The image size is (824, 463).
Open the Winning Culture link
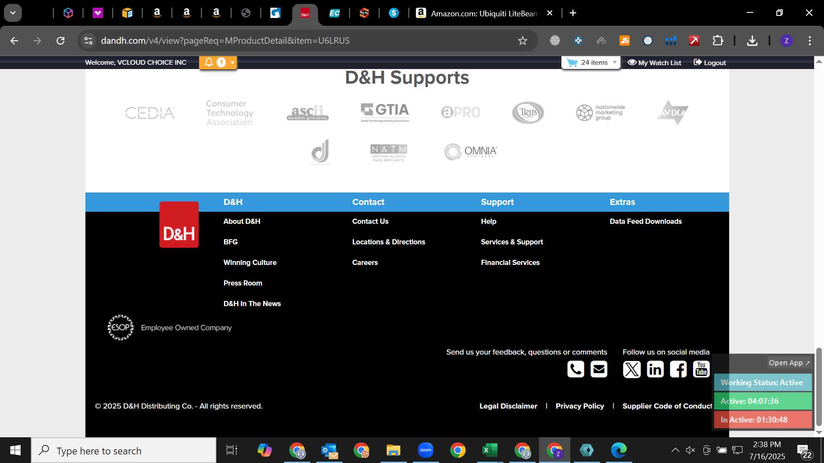tap(250, 262)
